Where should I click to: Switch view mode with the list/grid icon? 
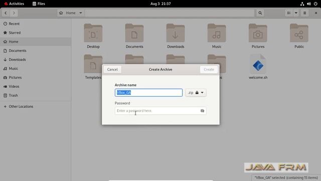pos(289,13)
